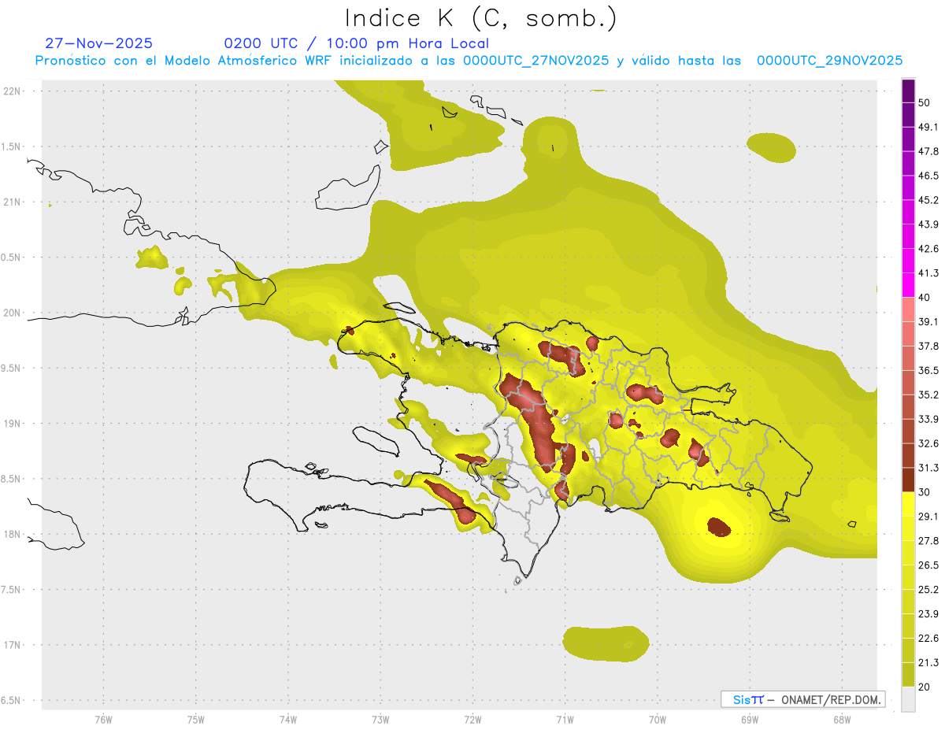Click the '17N' latitude label
The height and width of the screenshot is (730, 945).
pyautogui.click(x=13, y=645)
